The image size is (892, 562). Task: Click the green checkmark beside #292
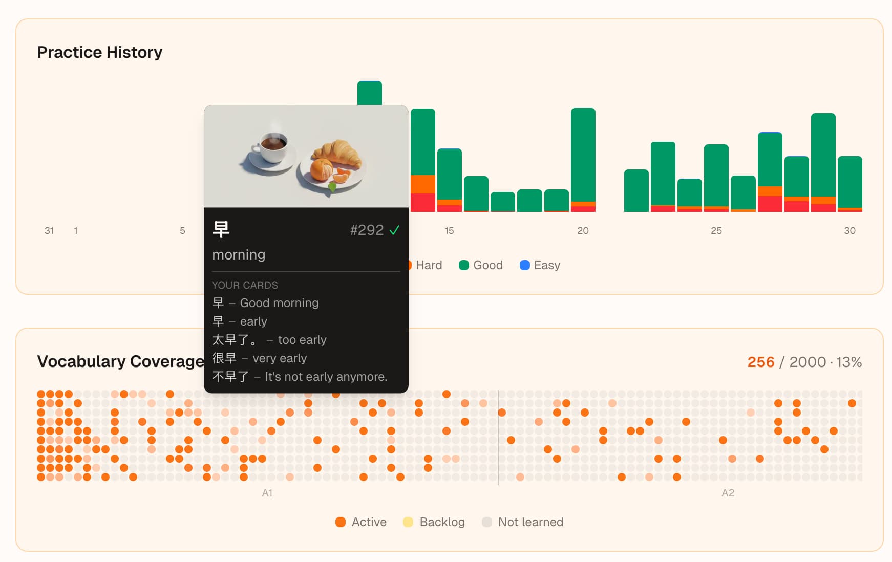394,230
